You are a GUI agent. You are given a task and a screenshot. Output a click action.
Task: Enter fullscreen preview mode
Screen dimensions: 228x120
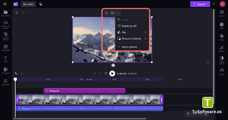pos(208,62)
